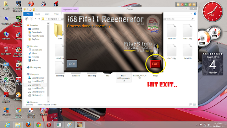This screenshot has width=227, height=128.
Task: Expand the ribbon with the chevron
Action: pyautogui.click(x=192, y=14)
